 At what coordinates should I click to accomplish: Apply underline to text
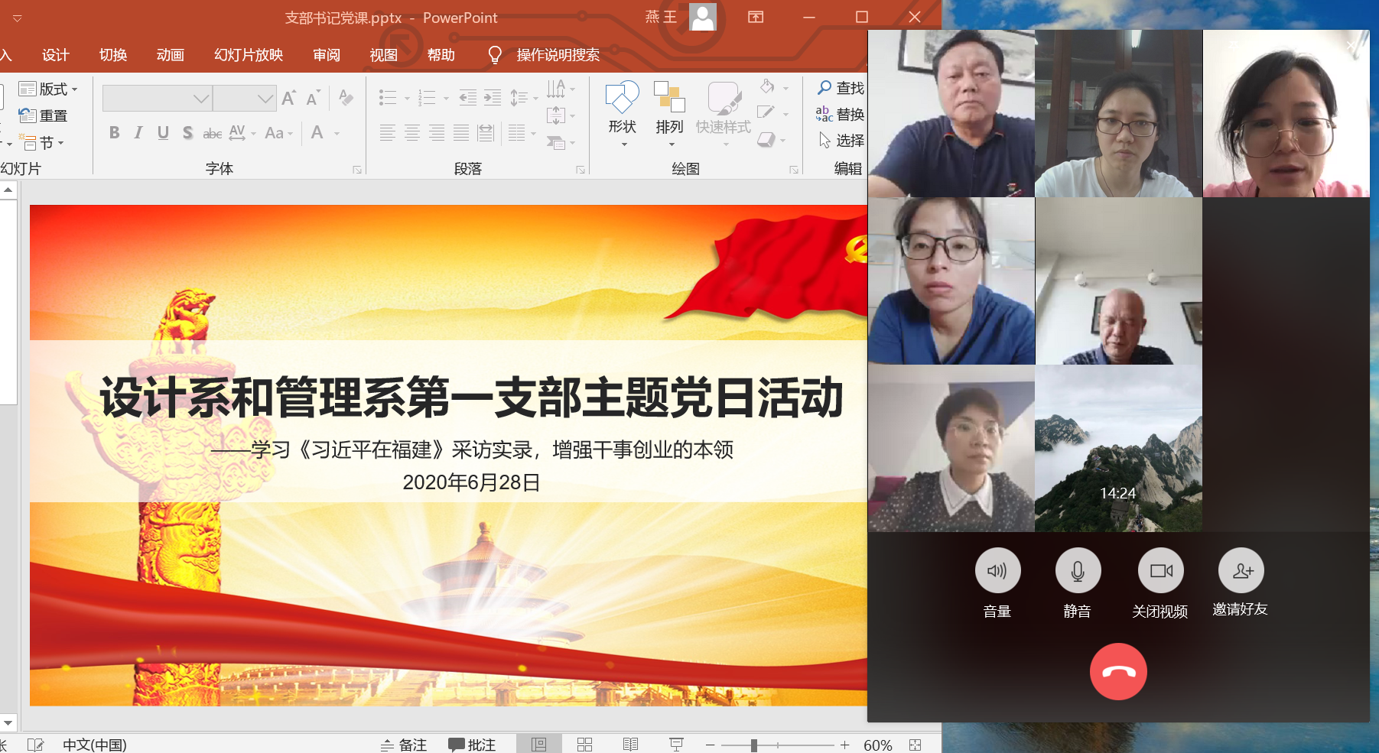point(162,132)
